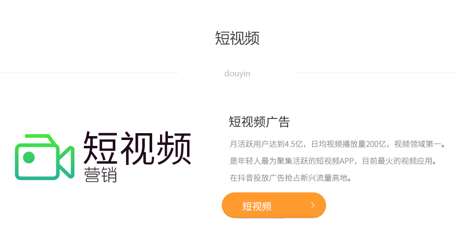Click the line mentioning 月活跃用户达到4.5亿

point(337,144)
